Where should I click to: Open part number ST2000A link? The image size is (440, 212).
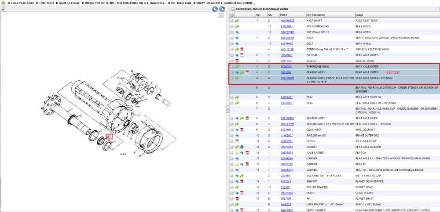[x=286, y=67]
